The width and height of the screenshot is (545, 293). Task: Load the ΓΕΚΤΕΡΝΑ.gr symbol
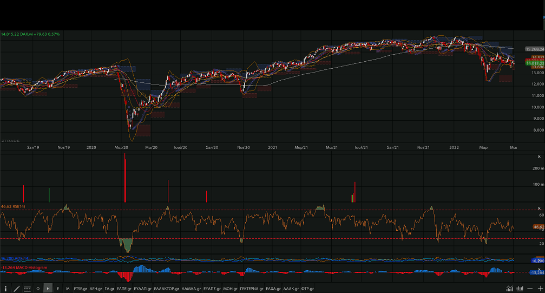click(x=252, y=289)
